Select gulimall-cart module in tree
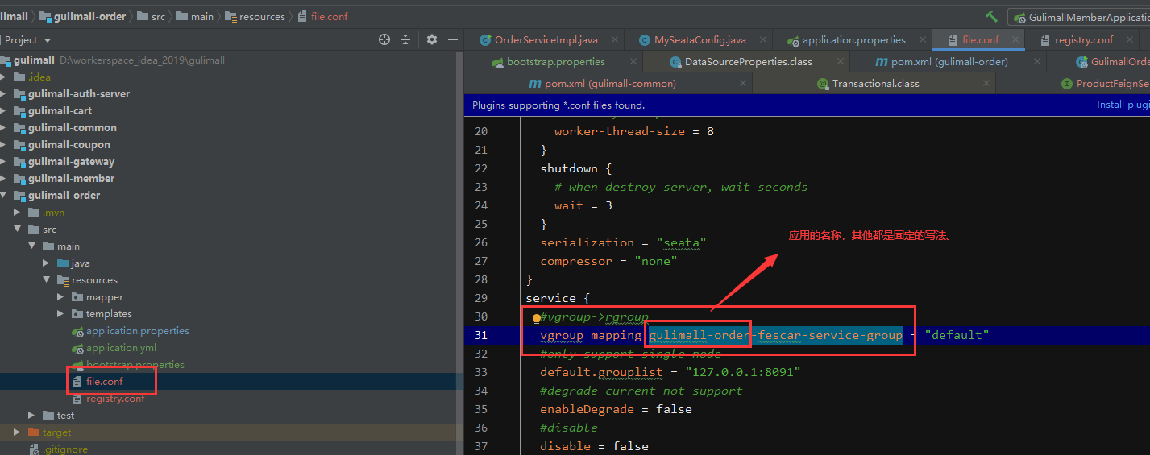Image resolution: width=1150 pixels, height=455 pixels. [x=60, y=111]
